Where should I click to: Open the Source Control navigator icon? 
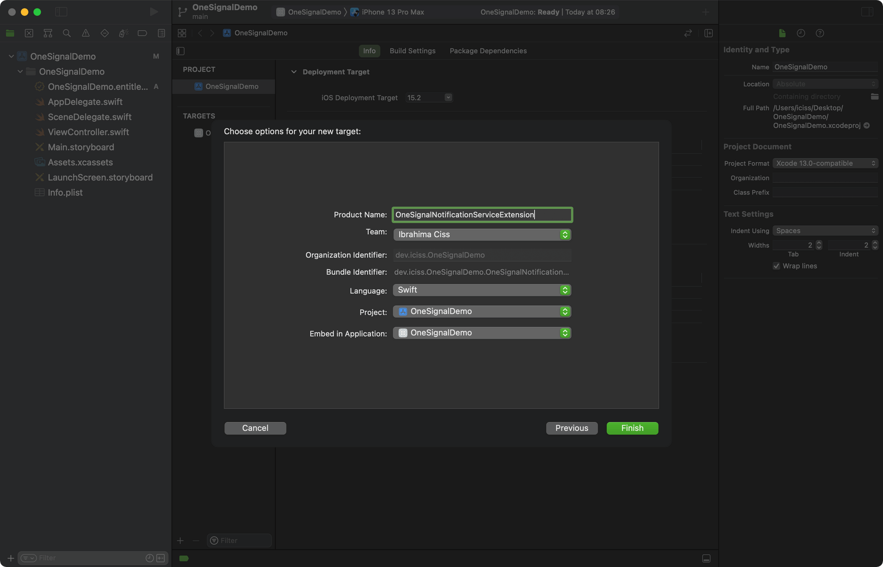[x=29, y=33]
